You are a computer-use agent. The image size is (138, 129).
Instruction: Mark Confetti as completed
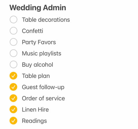pos(14,31)
